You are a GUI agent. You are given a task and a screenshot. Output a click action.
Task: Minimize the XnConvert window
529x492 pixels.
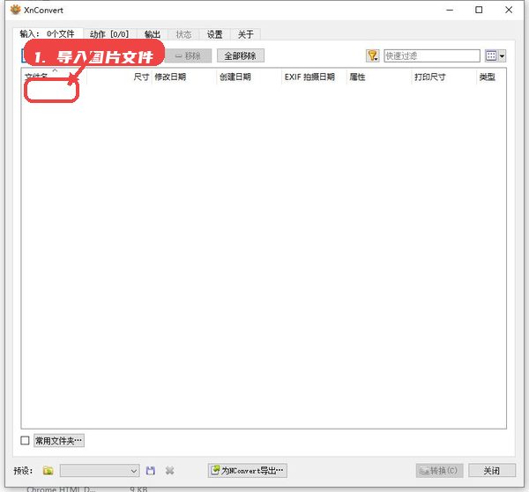(x=450, y=10)
